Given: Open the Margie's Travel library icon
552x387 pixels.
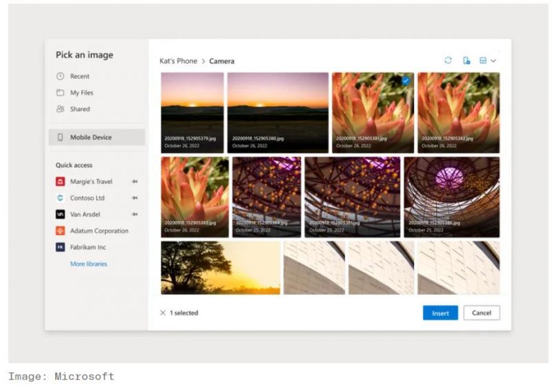Looking at the screenshot, I should 60,181.
